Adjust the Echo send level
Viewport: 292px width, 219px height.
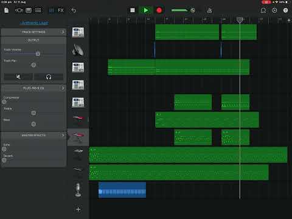(4, 149)
